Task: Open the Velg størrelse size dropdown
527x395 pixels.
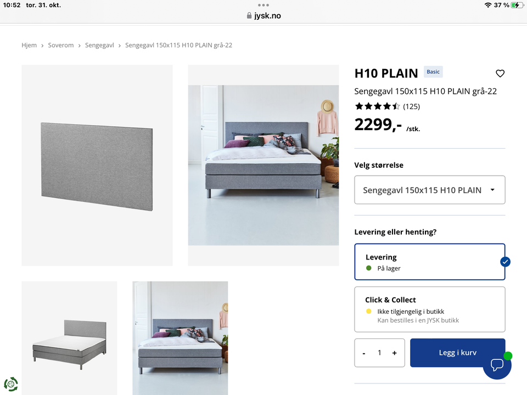Action: (429, 190)
